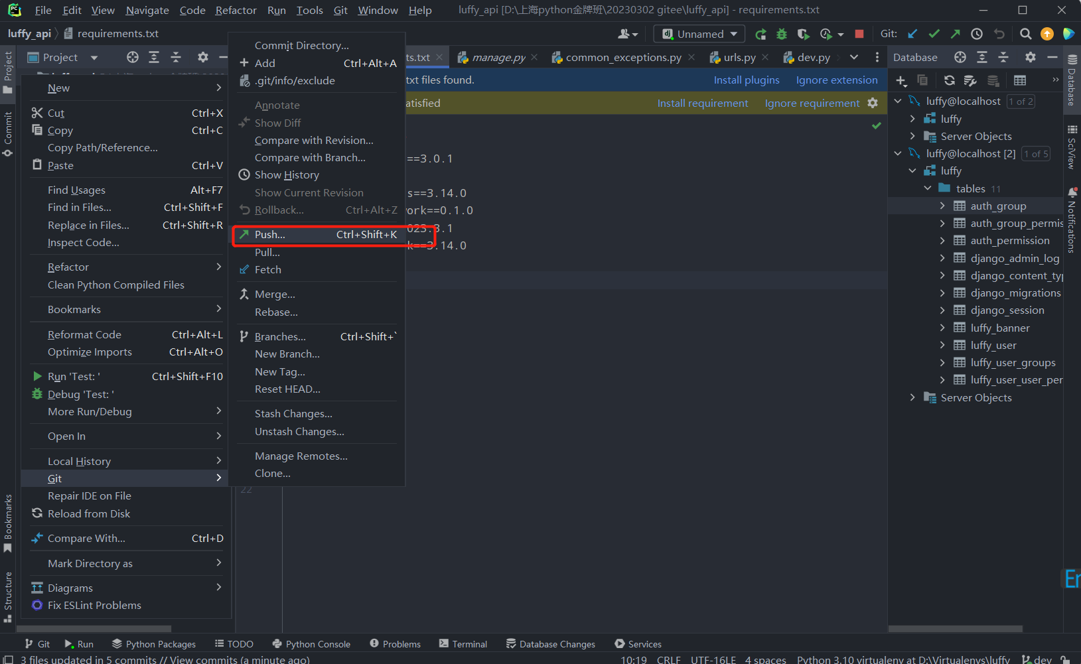The image size is (1081, 664).
Task: Click Refresh icon in Database toolbar
Action: (x=950, y=80)
